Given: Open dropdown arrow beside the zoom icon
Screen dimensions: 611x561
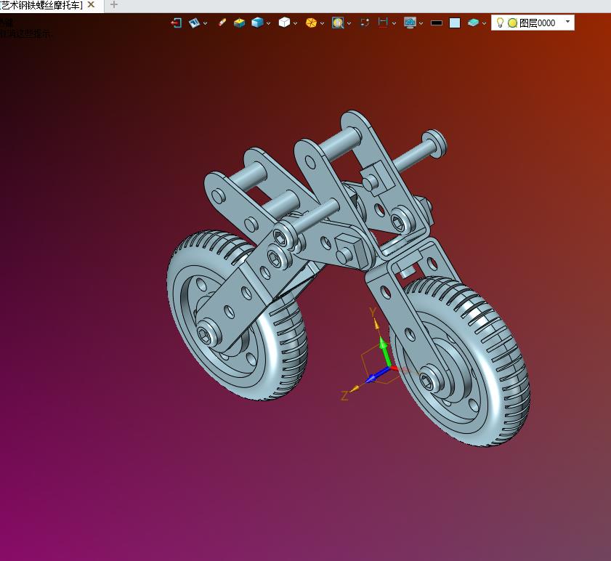Looking at the screenshot, I should [349, 23].
